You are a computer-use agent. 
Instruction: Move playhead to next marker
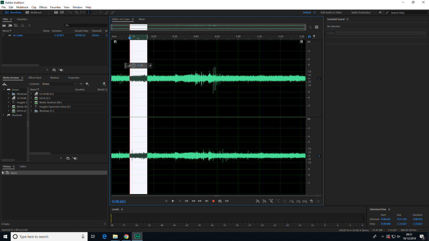coord(207,201)
